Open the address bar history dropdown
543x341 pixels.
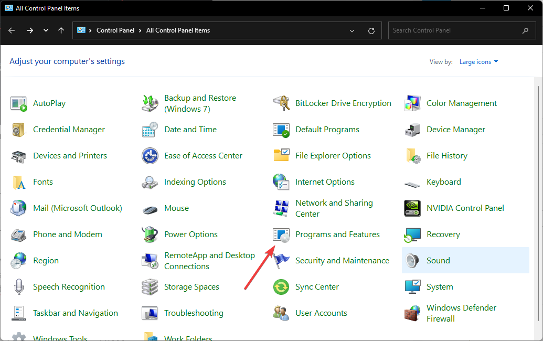(x=352, y=30)
